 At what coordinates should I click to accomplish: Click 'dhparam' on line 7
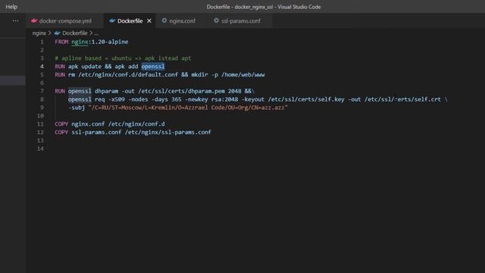pyautogui.click(x=106, y=91)
